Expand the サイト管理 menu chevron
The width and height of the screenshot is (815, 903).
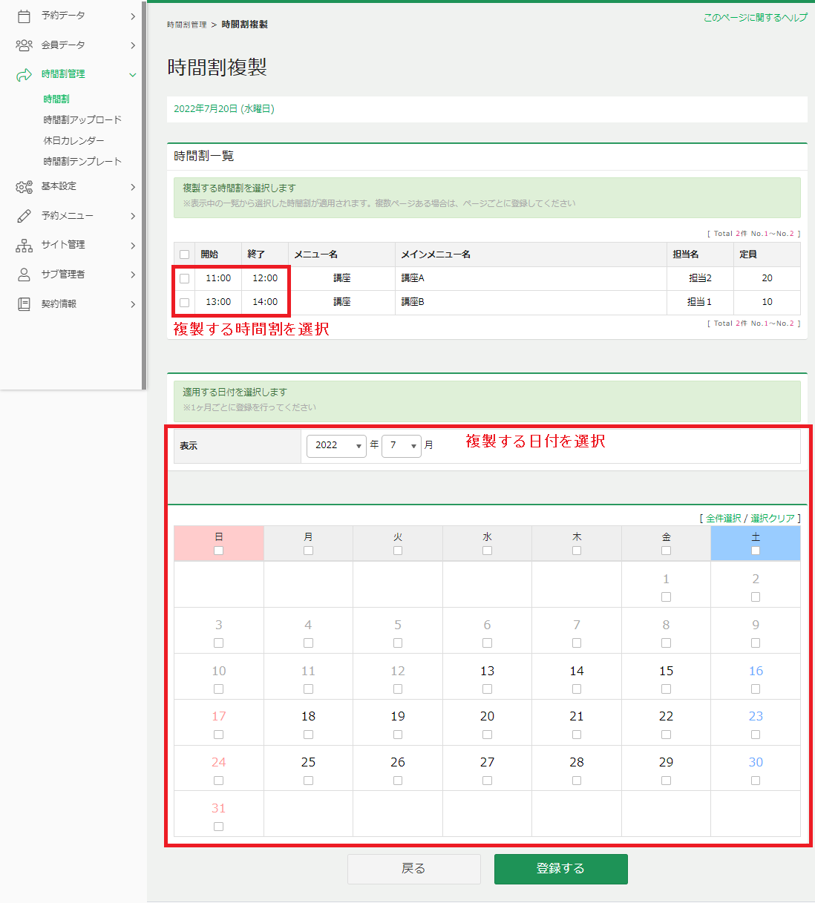(x=133, y=245)
